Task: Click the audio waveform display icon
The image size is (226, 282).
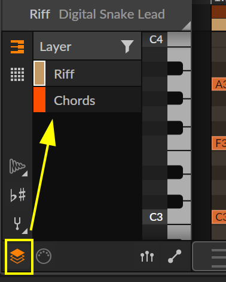Action: click(17, 166)
